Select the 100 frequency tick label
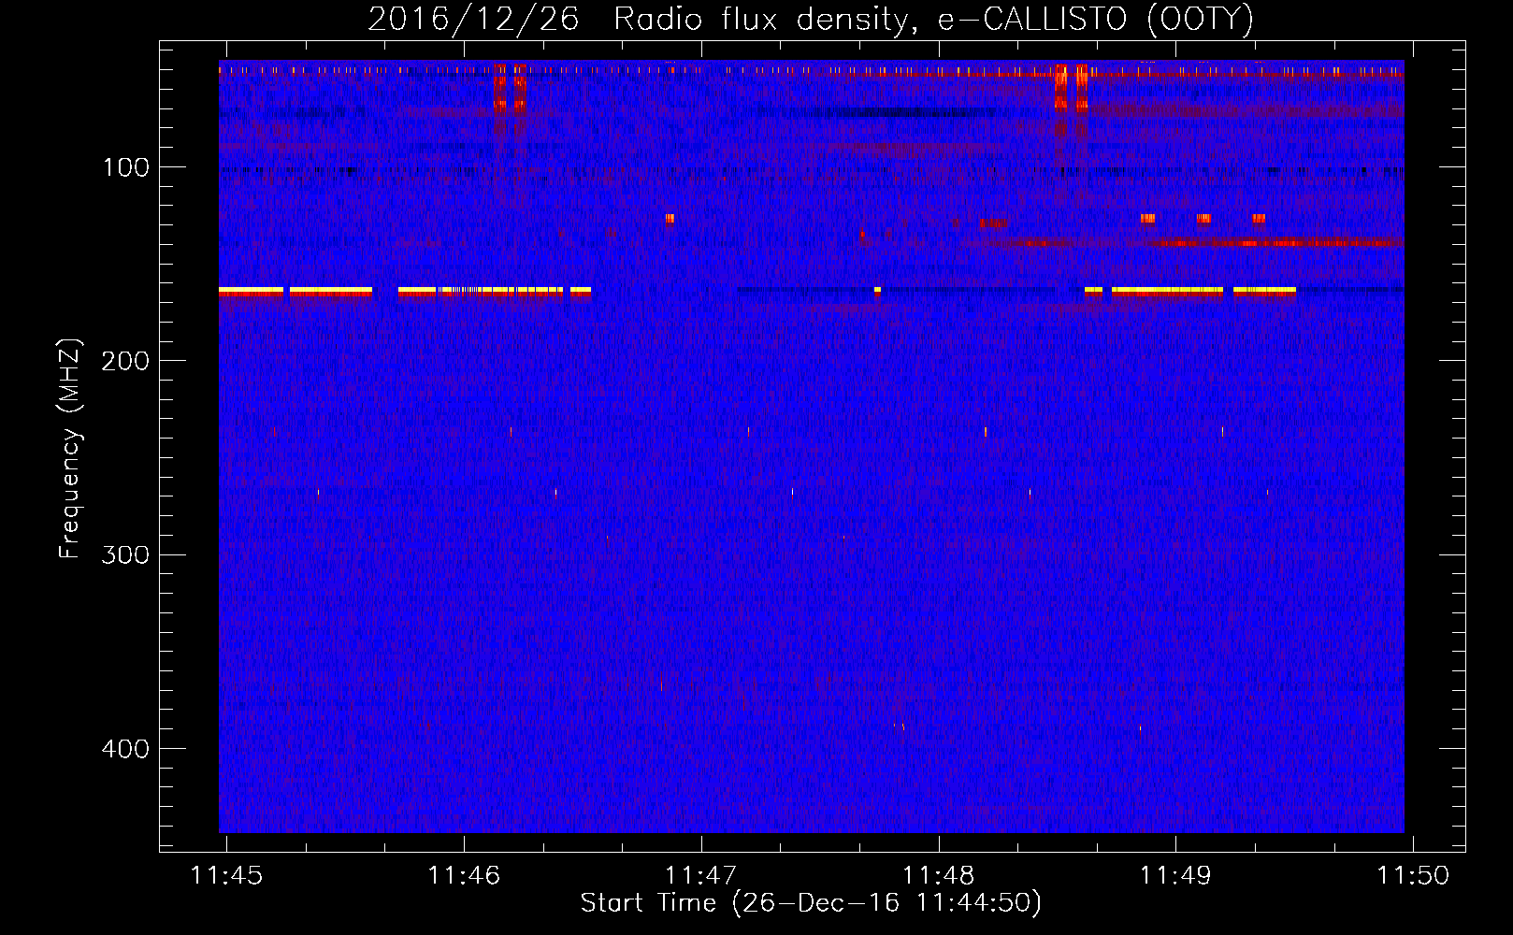Screen dimensions: 1513x935 tap(125, 167)
